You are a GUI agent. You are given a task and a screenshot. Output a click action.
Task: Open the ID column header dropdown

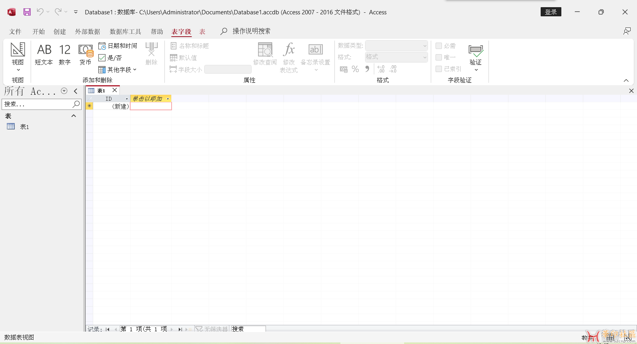click(127, 99)
